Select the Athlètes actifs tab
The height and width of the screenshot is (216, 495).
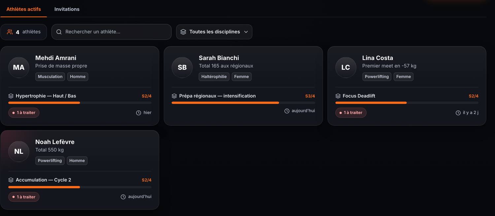tap(24, 9)
